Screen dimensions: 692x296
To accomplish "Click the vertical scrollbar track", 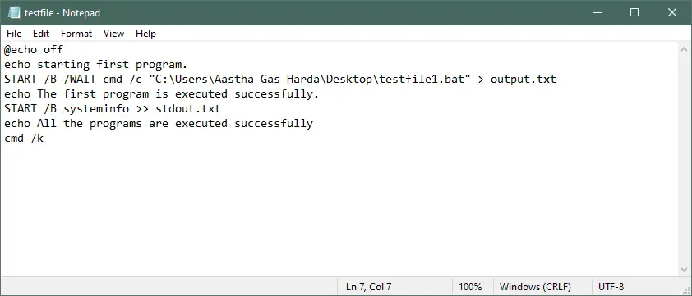I will (684, 159).
